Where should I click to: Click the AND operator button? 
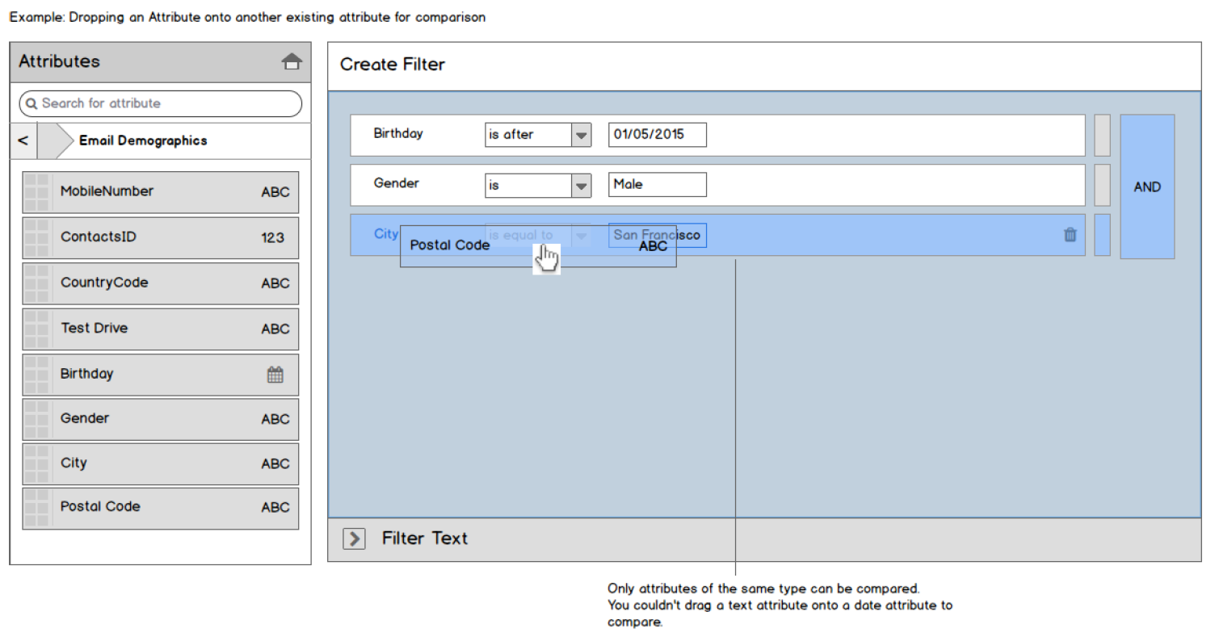pos(1146,186)
